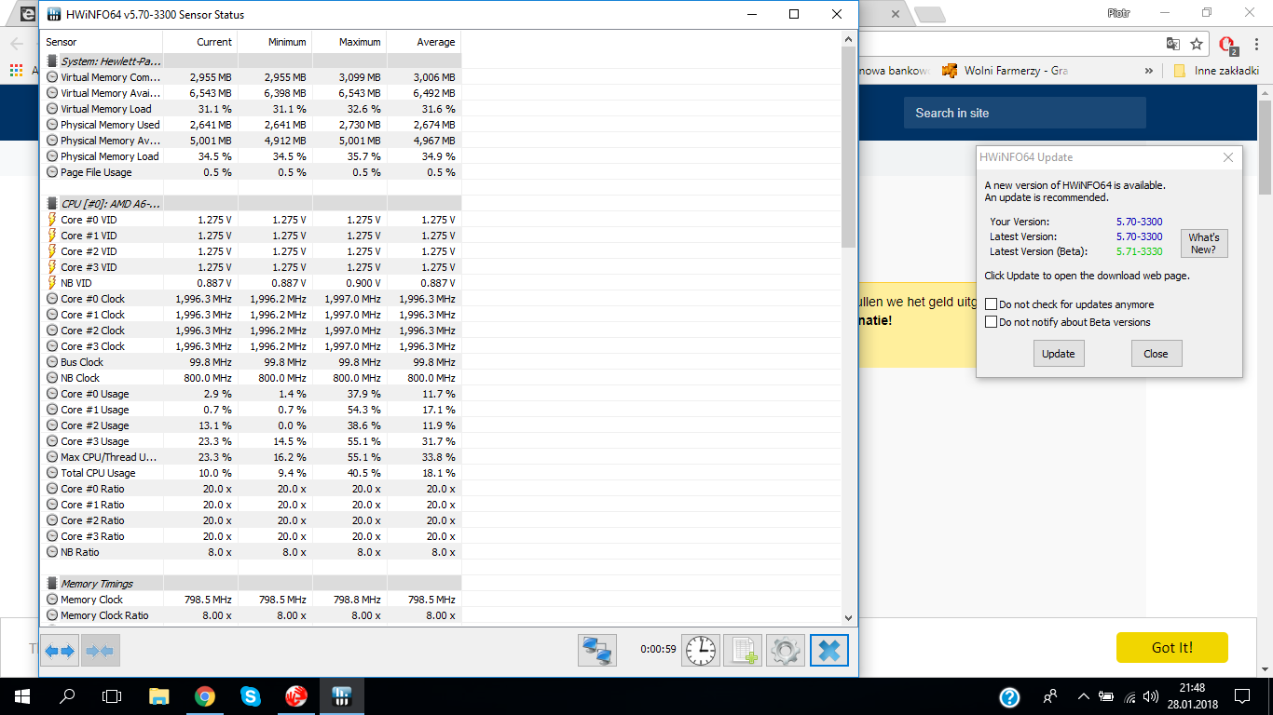Select the 'CPU [#0]: AMD A6-...' section header
This screenshot has height=715, width=1273.
click(111, 204)
